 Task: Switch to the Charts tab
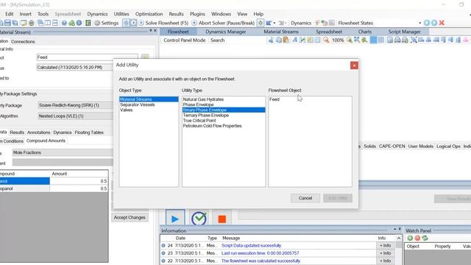tap(365, 32)
